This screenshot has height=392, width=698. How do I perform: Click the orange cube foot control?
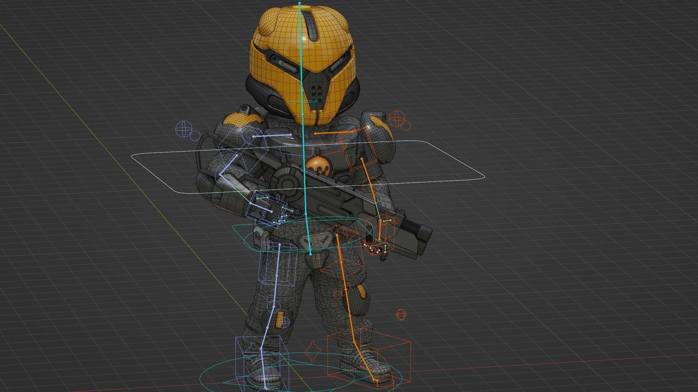coord(369,359)
